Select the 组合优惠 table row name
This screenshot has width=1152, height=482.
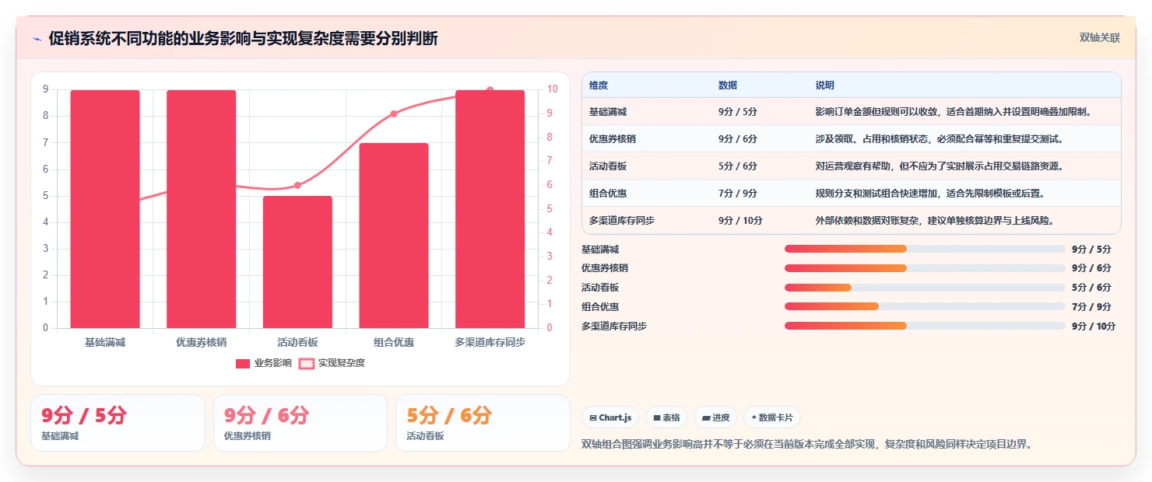click(x=608, y=193)
